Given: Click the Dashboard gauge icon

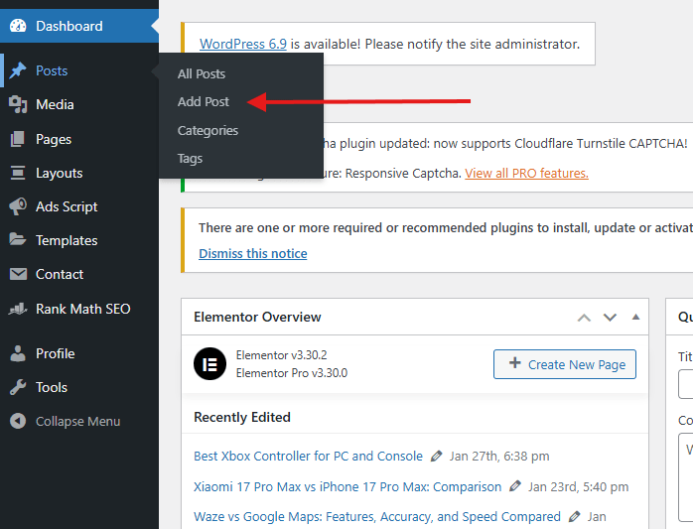Looking at the screenshot, I should [x=18, y=26].
